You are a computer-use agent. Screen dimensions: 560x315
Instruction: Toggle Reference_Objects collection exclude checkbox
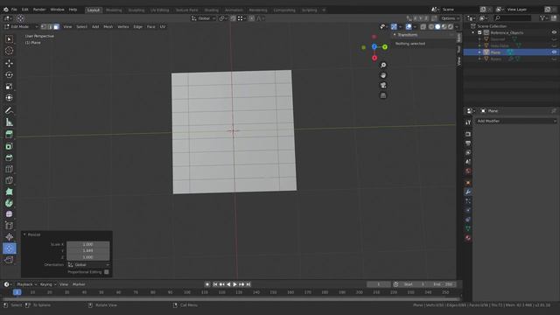point(479,32)
